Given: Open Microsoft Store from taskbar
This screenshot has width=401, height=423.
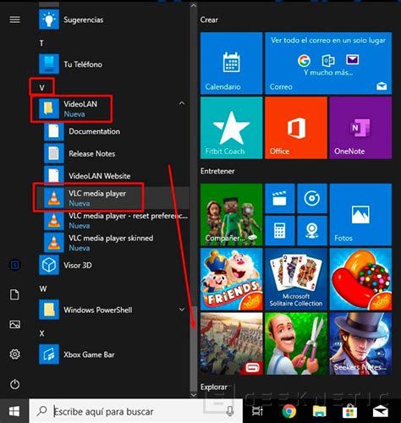Looking at the screenshot, I should (349, 411).
